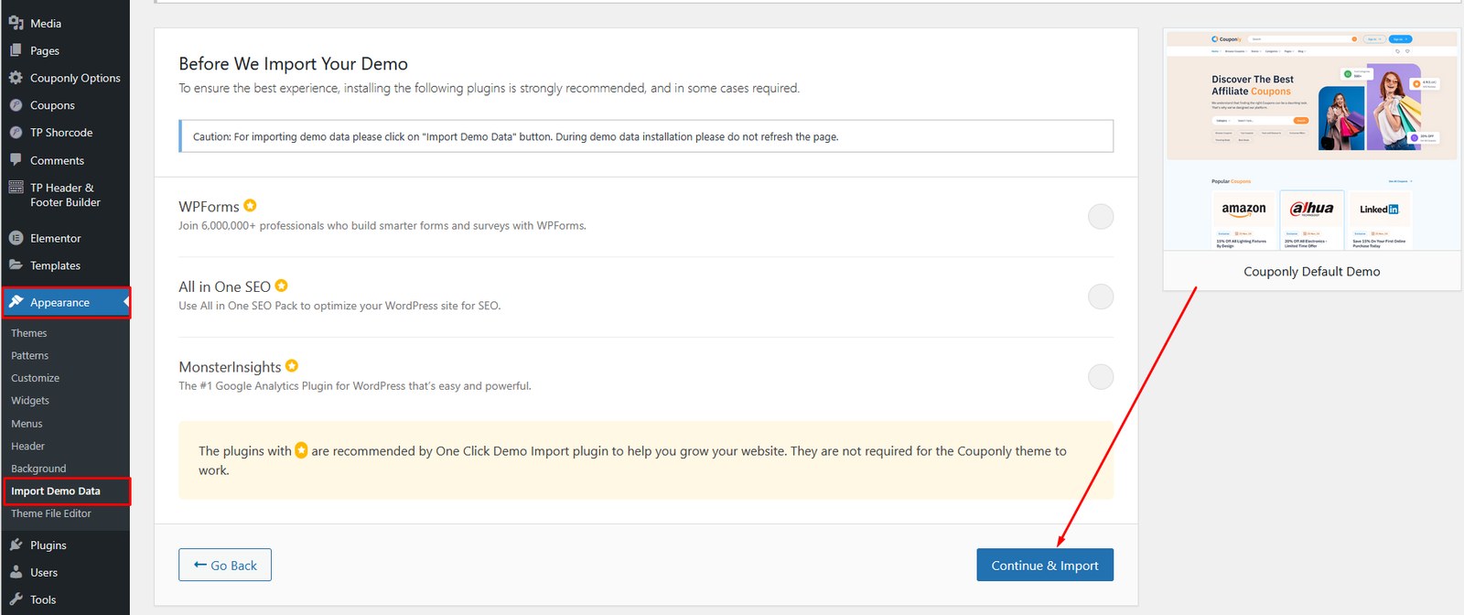Click the Media icon in sidebar
This screenshot has height=615, width=1464.
click(x=16, y=23)
